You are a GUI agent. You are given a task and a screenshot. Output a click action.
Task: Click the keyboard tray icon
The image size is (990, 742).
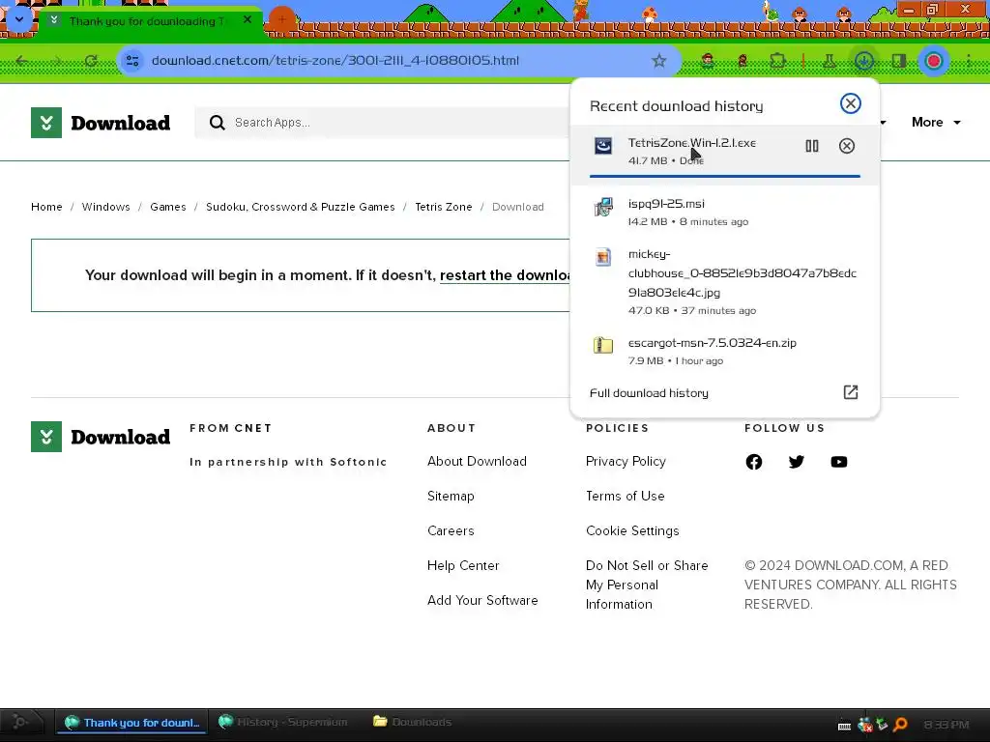tap(844, 726)
